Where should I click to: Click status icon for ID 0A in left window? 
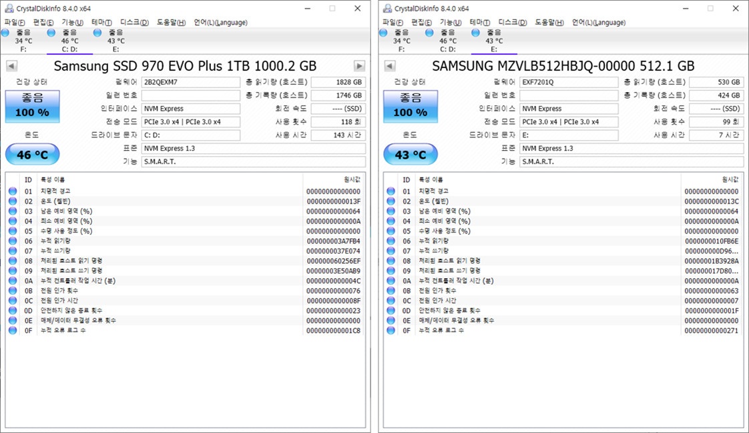point(13,281)
